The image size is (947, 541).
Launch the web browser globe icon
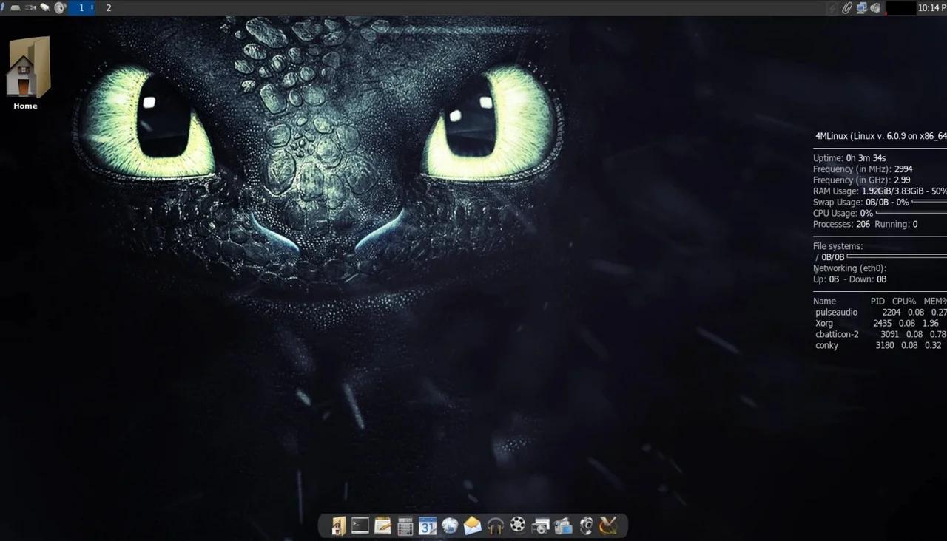(450, 525)
